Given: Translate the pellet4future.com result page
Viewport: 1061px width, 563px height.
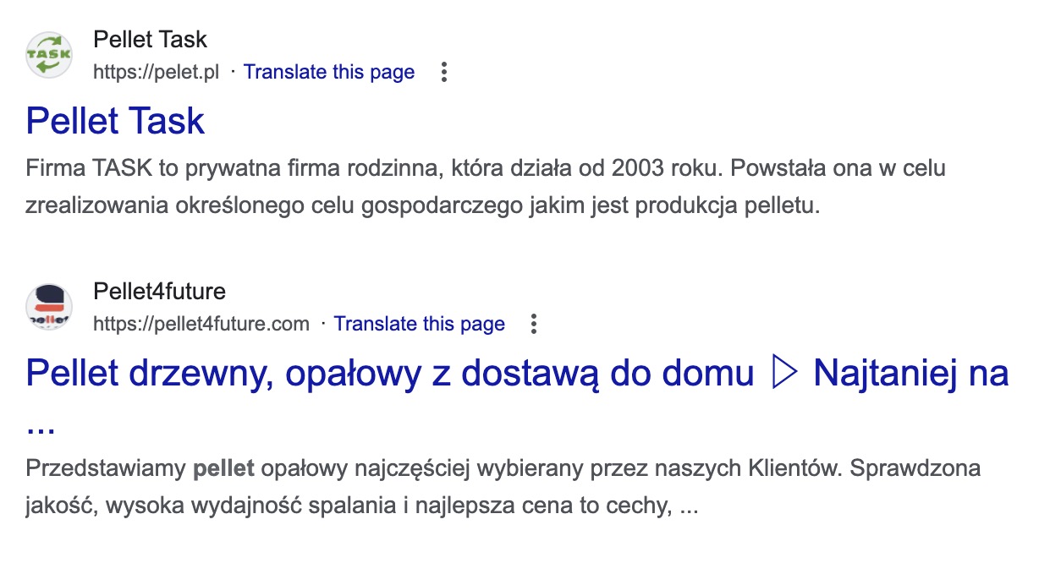Looking at the screenshot, I should click(x=420, y=325).
